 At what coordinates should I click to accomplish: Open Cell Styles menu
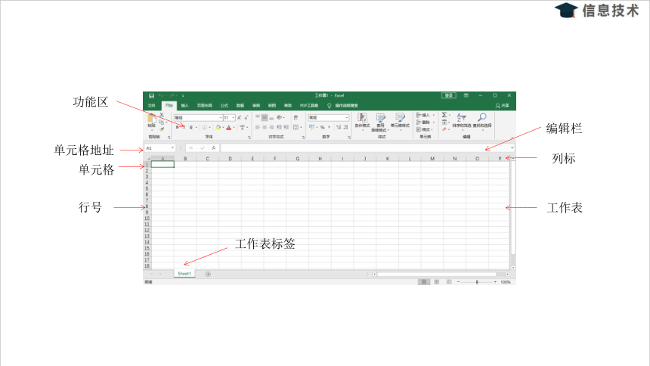point(401,122)
